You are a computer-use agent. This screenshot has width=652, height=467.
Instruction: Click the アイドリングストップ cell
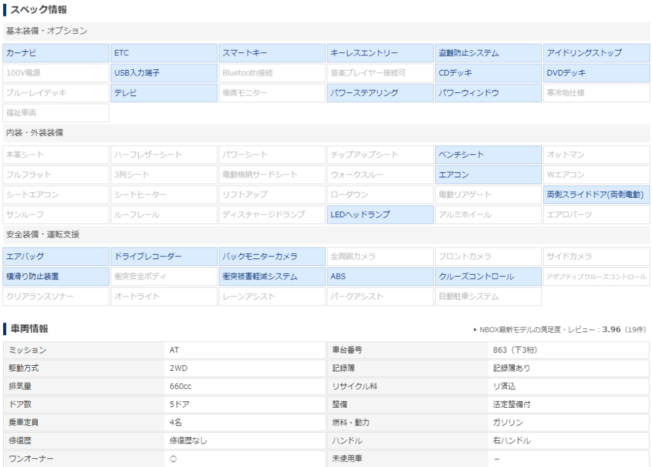pos(596,53)
